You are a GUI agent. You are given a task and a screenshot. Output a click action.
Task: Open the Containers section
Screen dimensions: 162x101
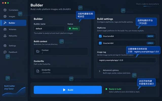coord(13,10)
